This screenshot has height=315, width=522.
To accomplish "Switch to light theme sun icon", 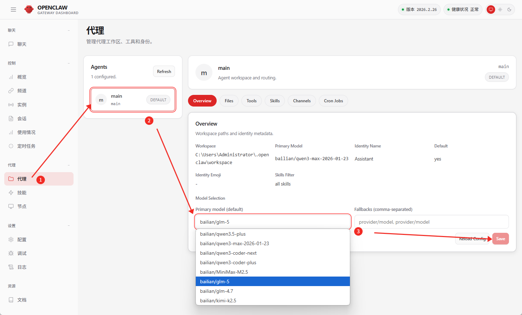I will click(500, 10).
